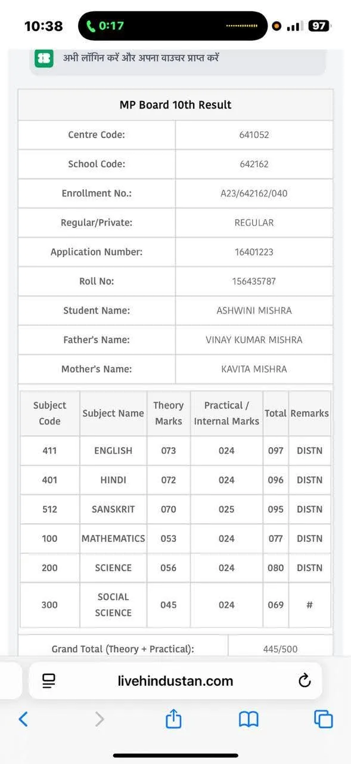The height and width of the screenshot is (764, 351).
Task: Select the ENGLISH subject row
Action: point(175,451)
